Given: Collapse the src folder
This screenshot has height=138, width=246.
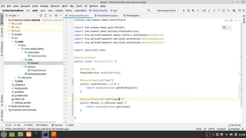Looking at the screenshot, I should pos(9,38).
